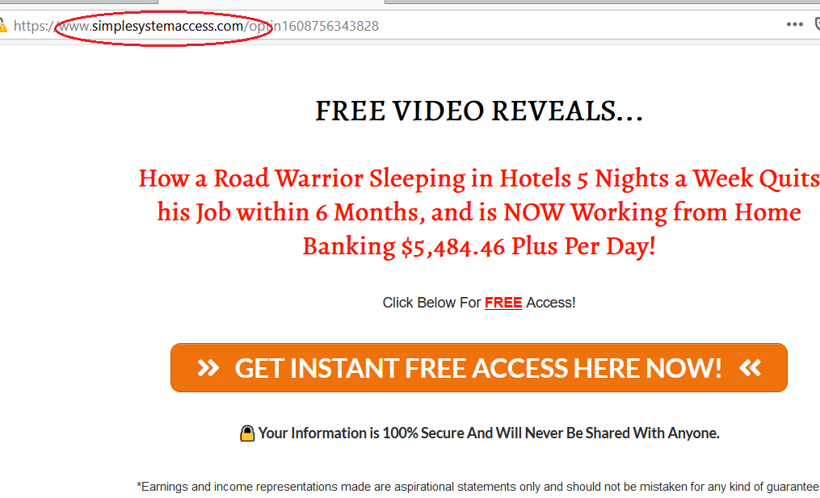Screen dimensions: 820x498
Task: Click the Pocket icon at address bar edge
Action: pyautogui.click(x=818, y=24)
